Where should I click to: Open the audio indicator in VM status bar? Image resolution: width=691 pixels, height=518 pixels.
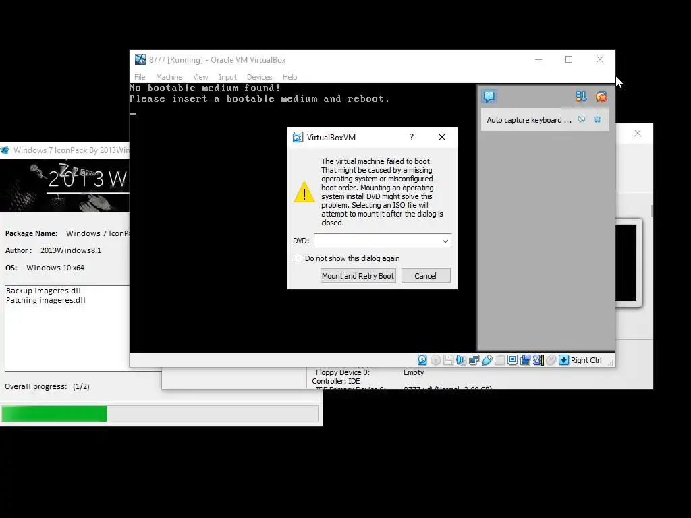(x=461, y=360)
